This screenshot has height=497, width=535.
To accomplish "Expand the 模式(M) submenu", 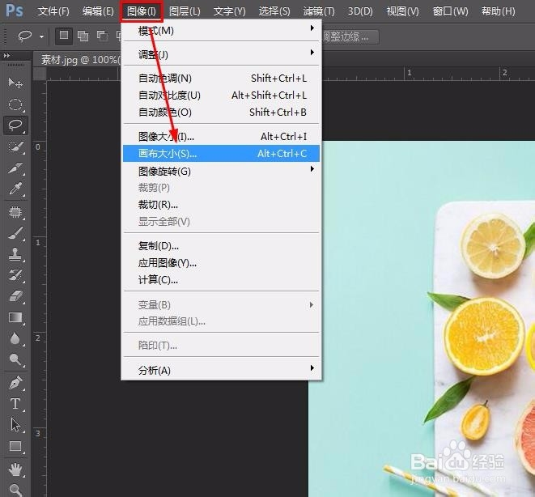I will click(x=221, y=31).
